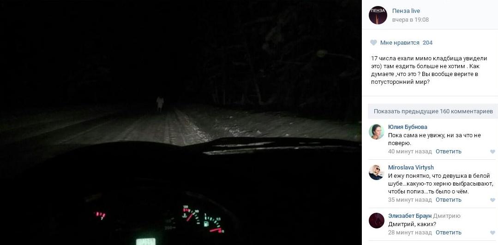Screen dimensions: 498x245
Task: Open Miroslava Virtysh's profile avatar
Action: tap(376, 172)
